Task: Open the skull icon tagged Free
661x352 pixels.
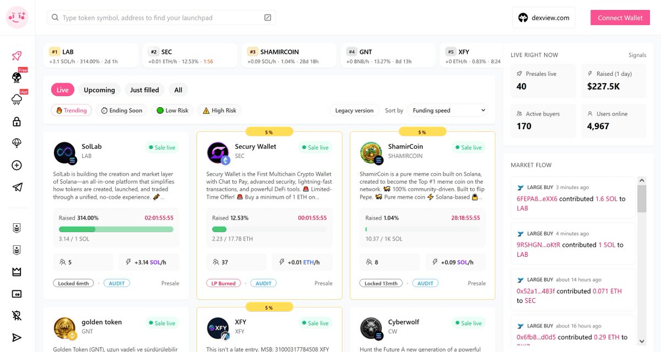Action: (17, 78)
